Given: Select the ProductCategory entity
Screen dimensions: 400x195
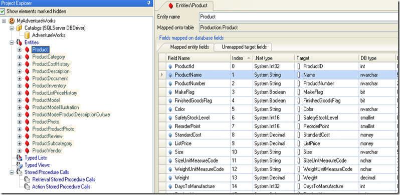Looking at the screenshot, I should [x=49, y=57].
